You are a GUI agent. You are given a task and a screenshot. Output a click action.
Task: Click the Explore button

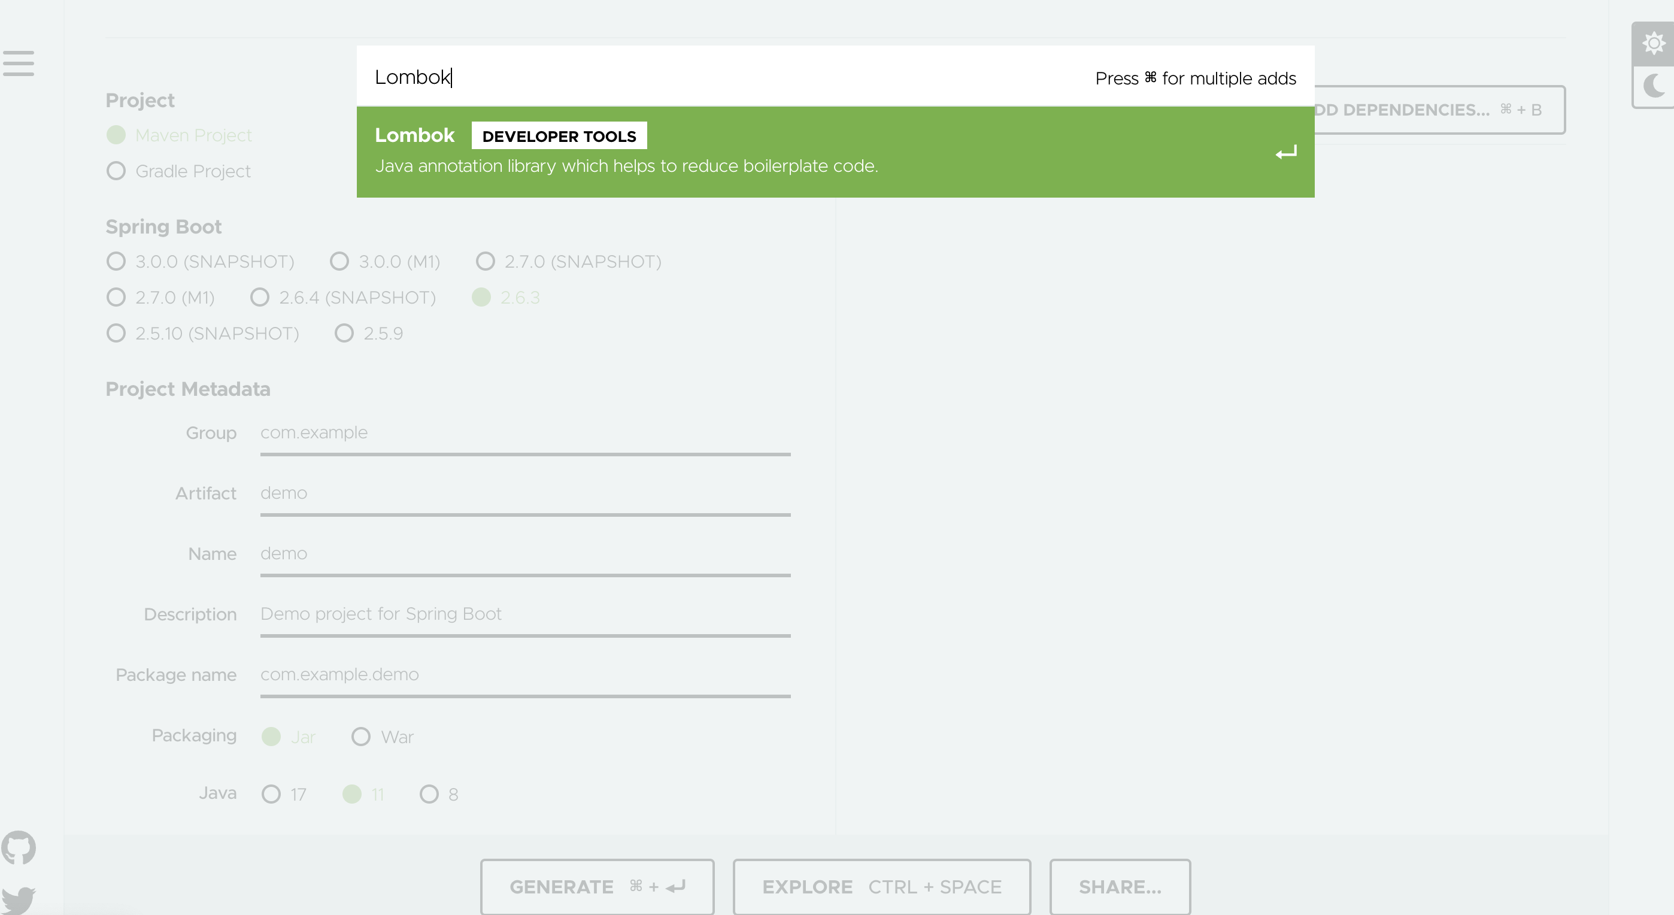point(881,886)
